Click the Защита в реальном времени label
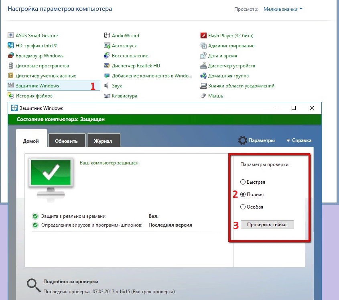 click(x=74, y=216)
